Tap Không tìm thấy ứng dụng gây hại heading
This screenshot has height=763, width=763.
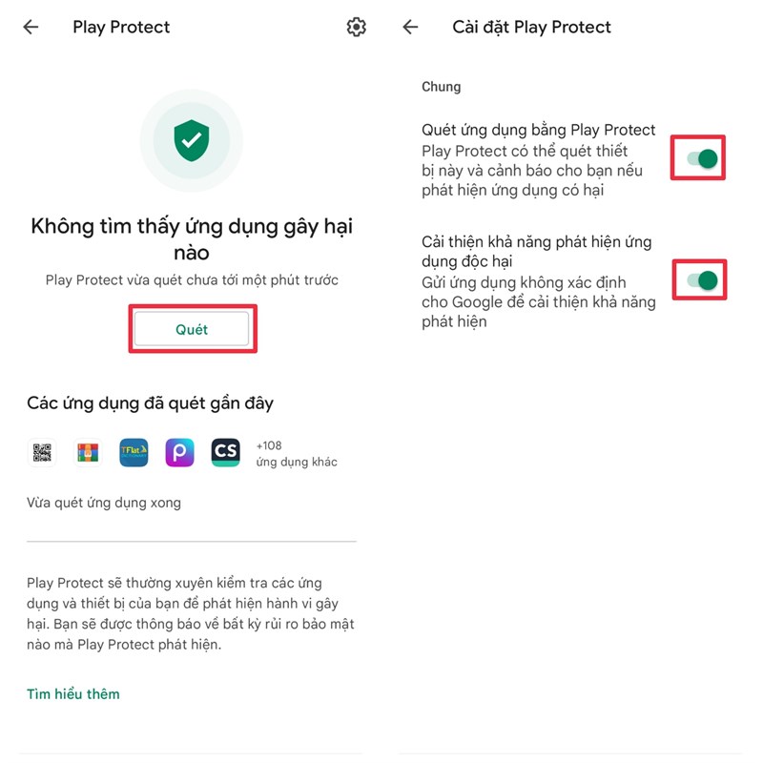tap(192, 239)
